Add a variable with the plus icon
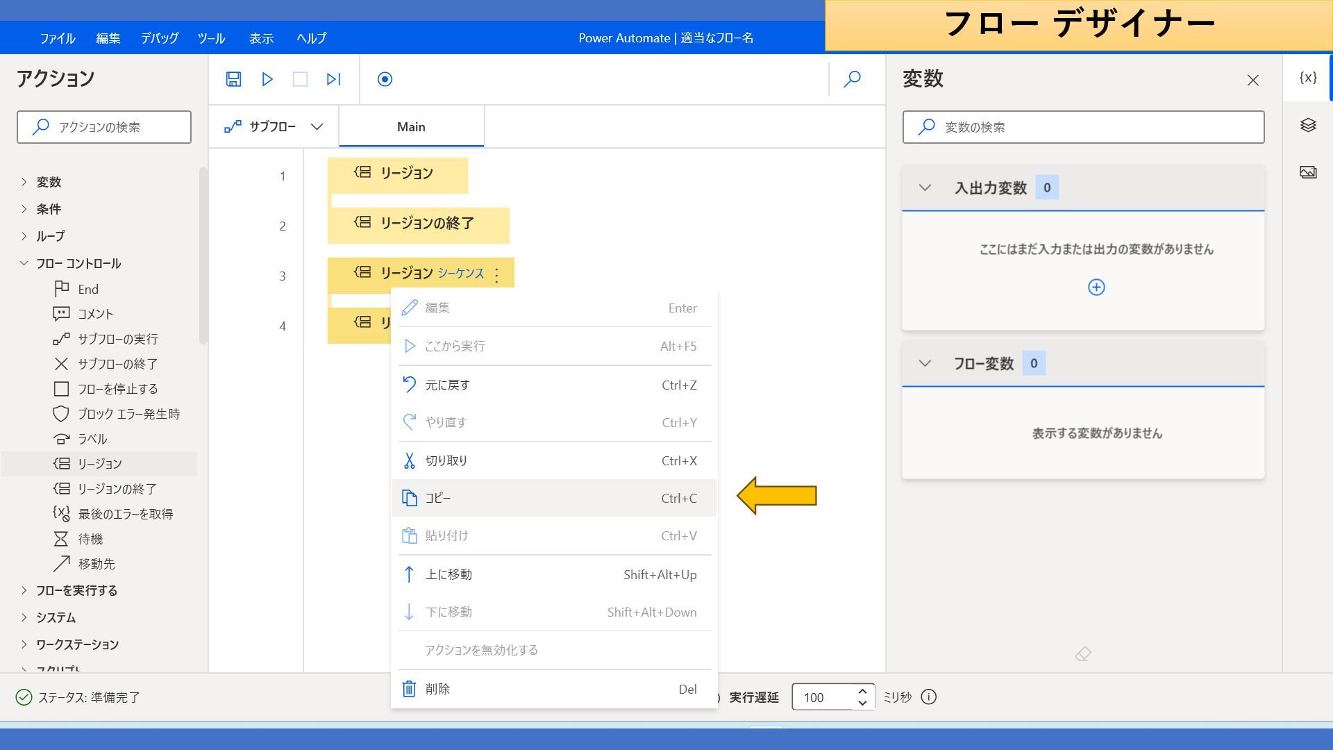The image size is (1333, 750). (x=1096, y=287)
